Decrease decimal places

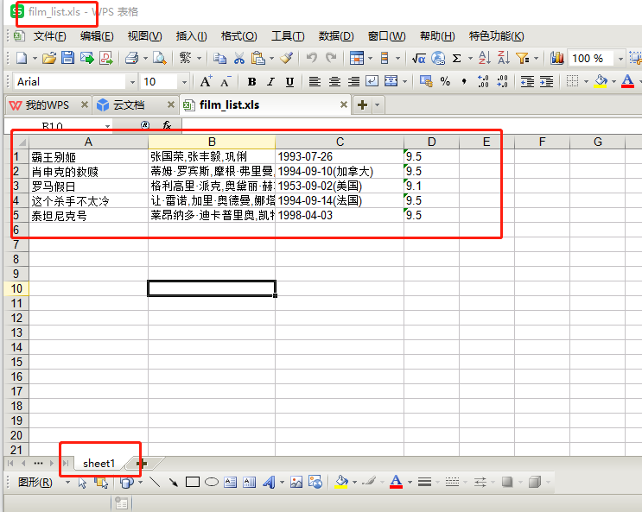[502, 81]
